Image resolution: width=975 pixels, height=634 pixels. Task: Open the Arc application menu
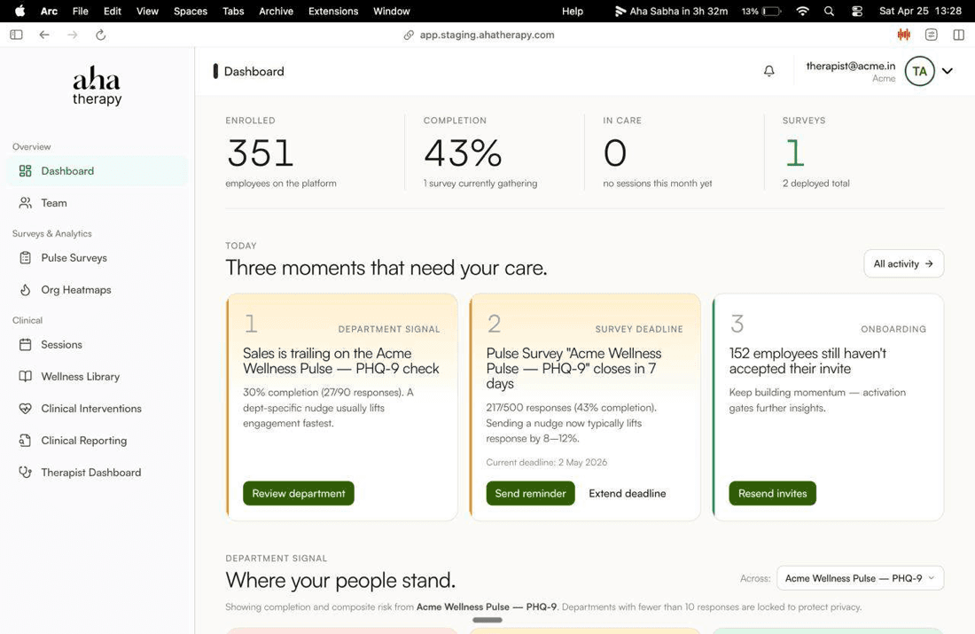tap(49, 12)
